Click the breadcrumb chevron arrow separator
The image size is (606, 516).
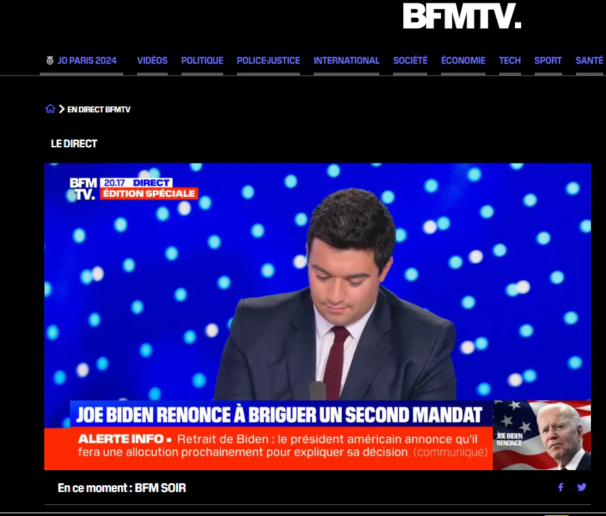[x=62, y=109]
